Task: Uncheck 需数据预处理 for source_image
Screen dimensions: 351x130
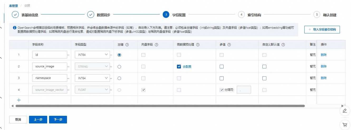Action: (179, 67)
